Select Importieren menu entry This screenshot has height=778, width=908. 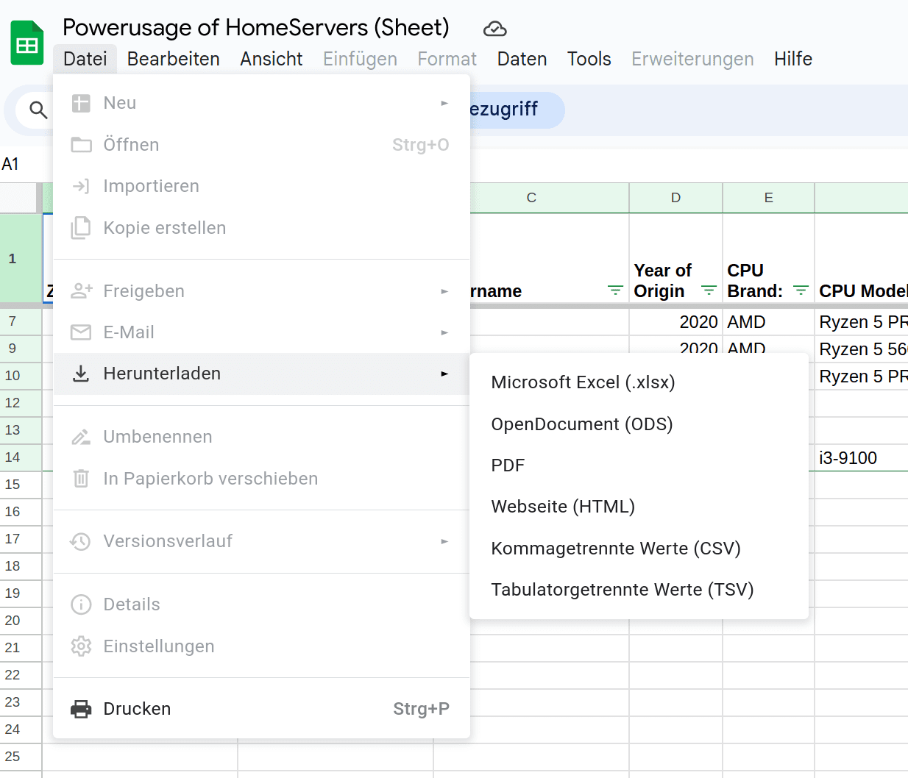261,186
